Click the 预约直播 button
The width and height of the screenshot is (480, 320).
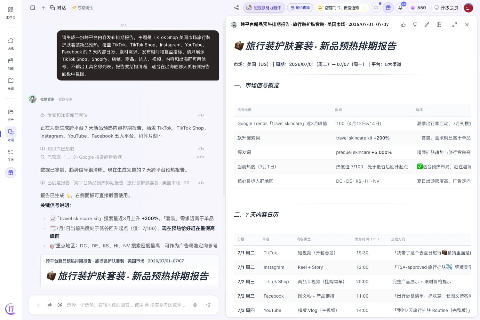tap(300, 8)
